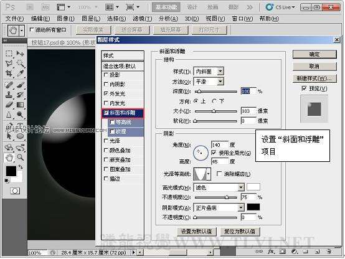The image size is (345, 259).
Task: Select the Hand tool in toolbox
Action: (9, 158)
